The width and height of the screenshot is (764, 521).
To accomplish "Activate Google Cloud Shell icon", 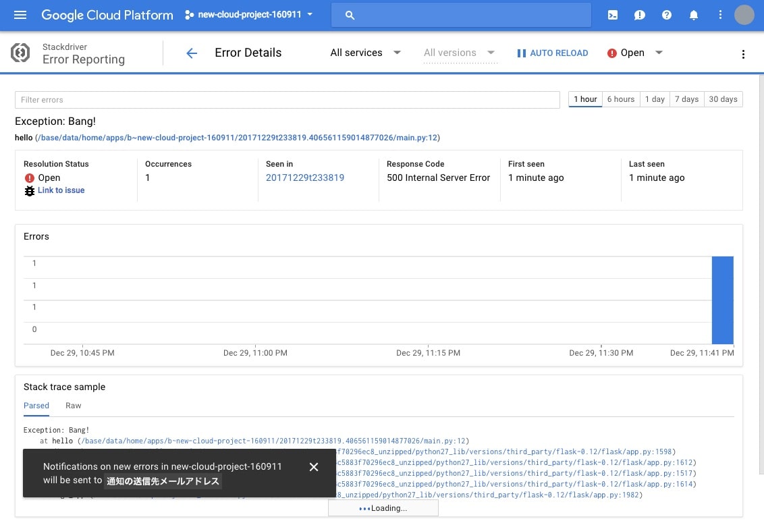I will click(613, 15).
